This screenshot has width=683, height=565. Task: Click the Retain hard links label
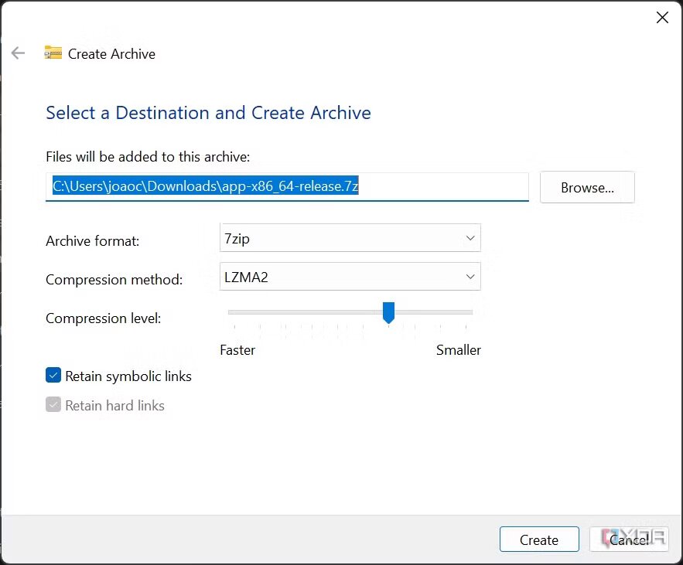coord(114,406)
